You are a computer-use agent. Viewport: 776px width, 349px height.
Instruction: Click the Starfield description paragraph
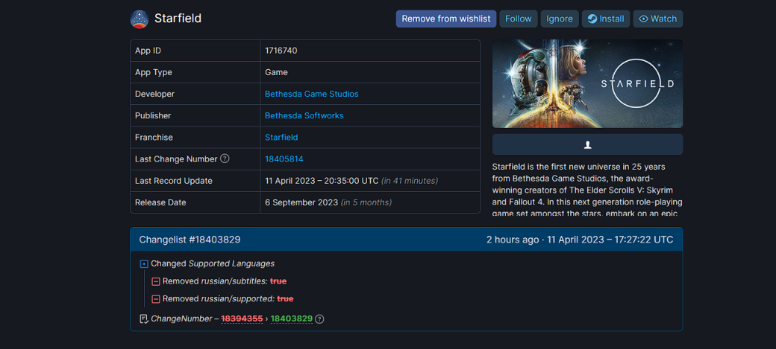[587, 188]
